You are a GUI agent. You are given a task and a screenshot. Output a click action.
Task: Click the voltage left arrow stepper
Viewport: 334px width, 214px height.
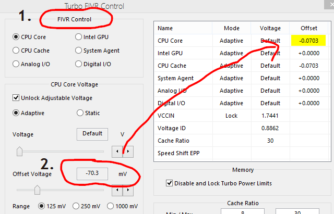click(x=120, y=152)
